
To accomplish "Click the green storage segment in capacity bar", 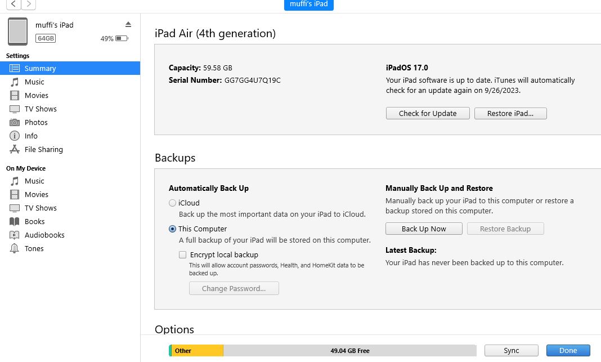I will click(x=170, y=351).
